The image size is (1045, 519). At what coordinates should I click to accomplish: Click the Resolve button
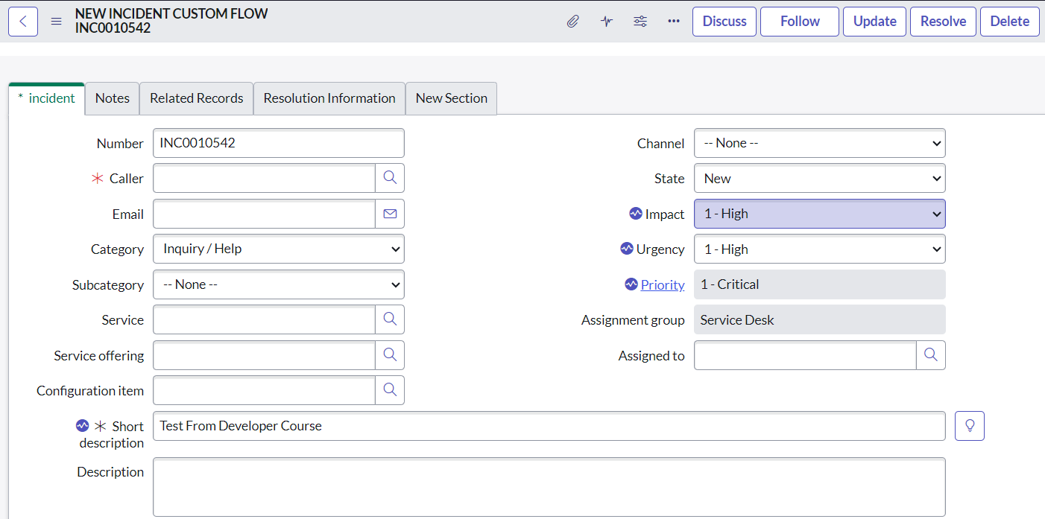[943, 22]
